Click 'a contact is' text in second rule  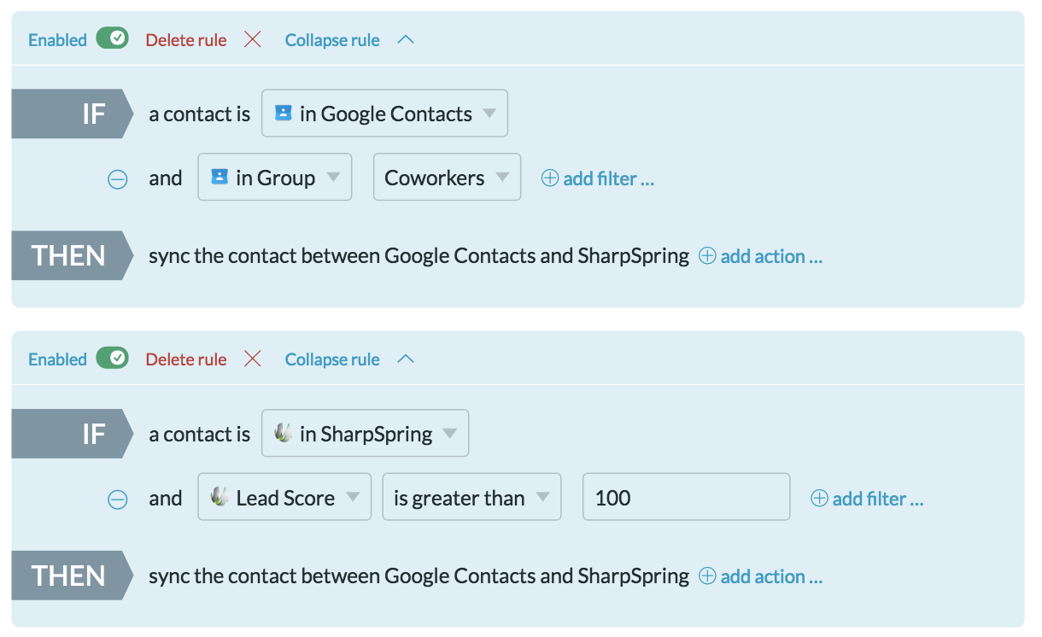coord(199,435)
